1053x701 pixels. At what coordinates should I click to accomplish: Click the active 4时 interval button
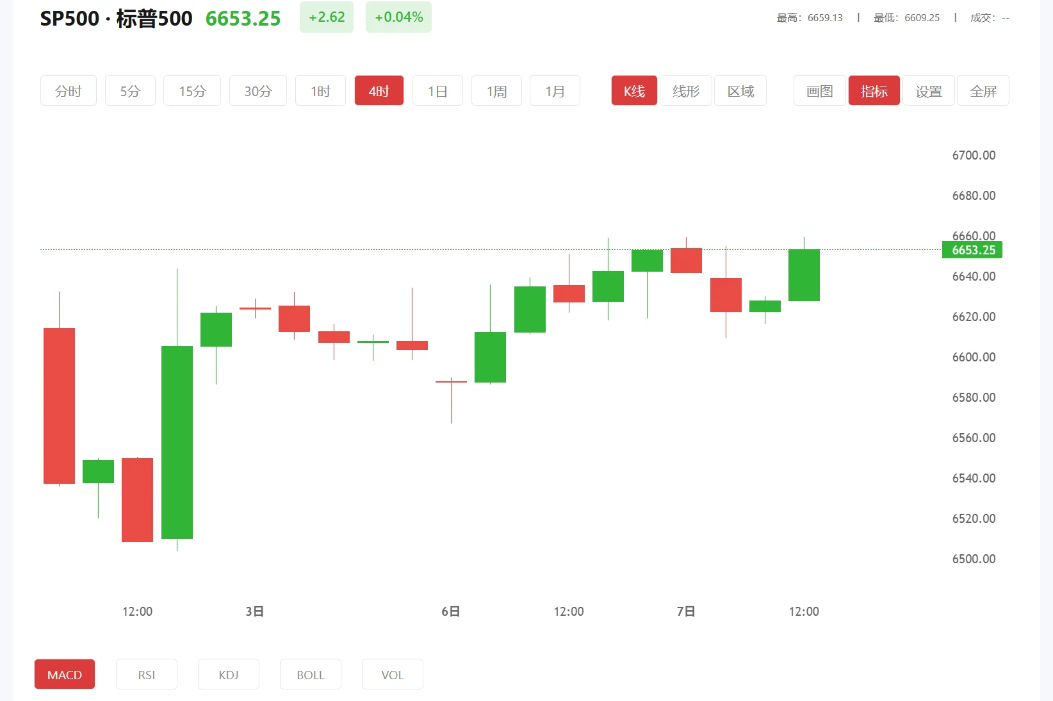click(x=379, y=91)
